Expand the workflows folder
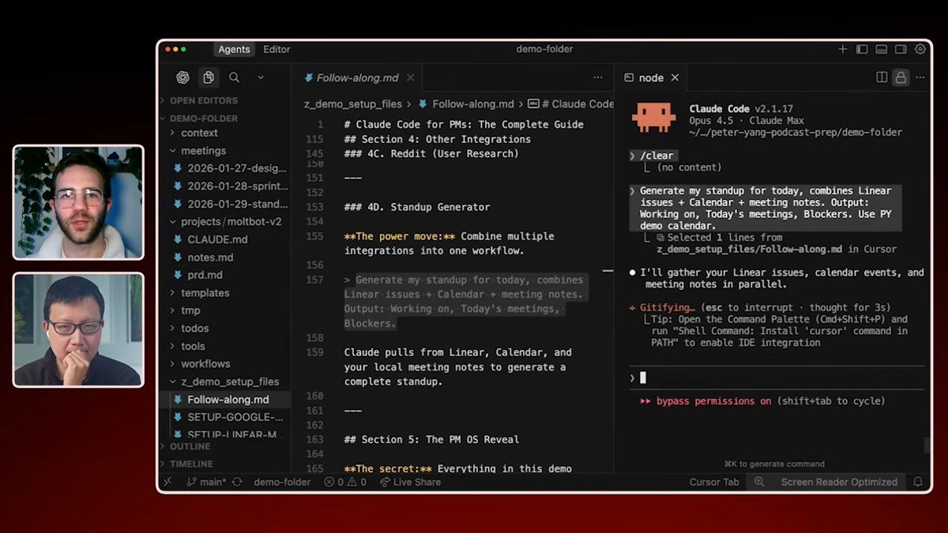This screenshot has height=533, width=948. point(205,364)
